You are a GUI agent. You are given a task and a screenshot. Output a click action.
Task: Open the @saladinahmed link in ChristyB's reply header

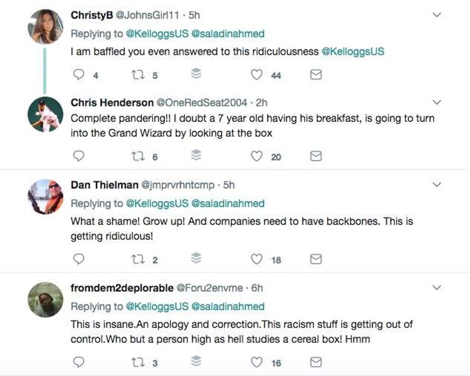(228, 34)
